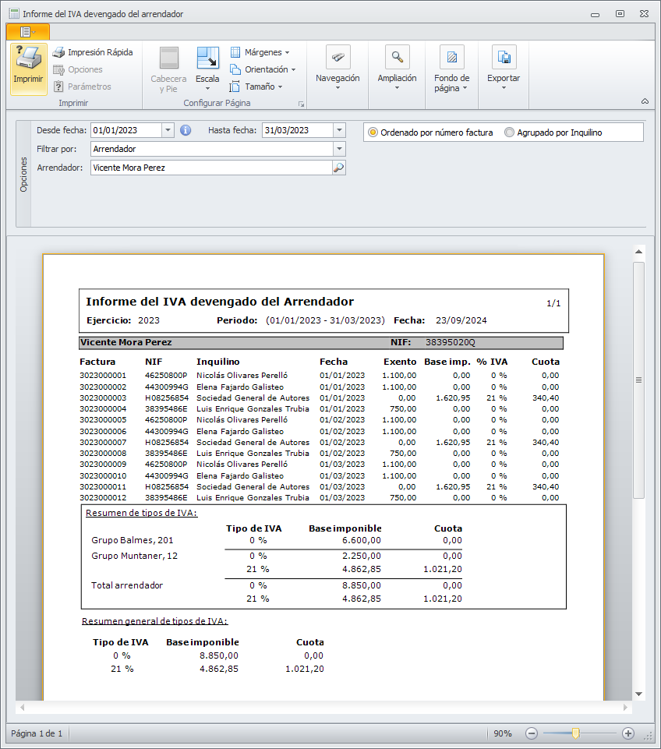Open the Exportar export tool

point(504,58)
